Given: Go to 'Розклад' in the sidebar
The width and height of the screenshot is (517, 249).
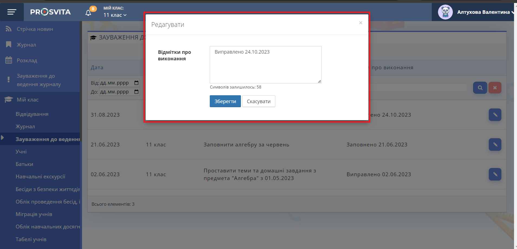Looking at the screenshot, I should [27, 60].
